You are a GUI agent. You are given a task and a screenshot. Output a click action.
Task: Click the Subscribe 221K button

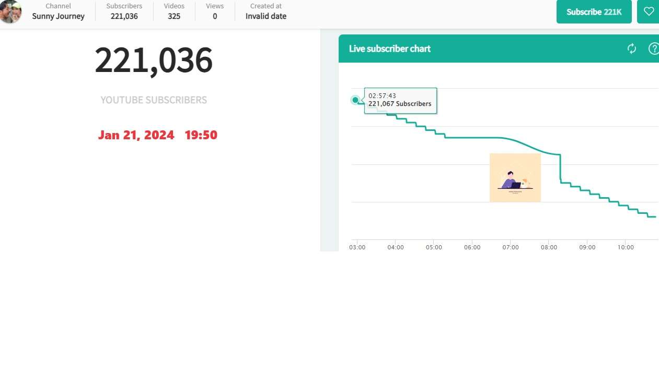coord(594,11)
